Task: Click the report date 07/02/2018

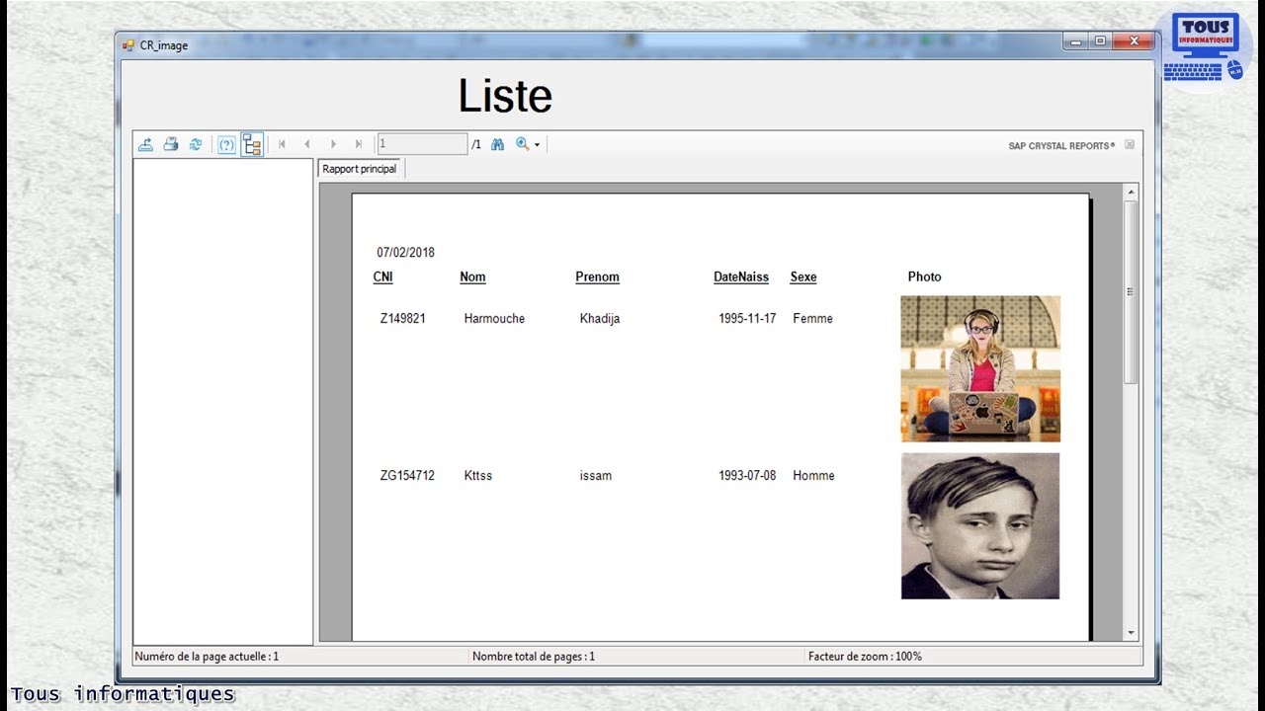Action: [x=405, y=252]
